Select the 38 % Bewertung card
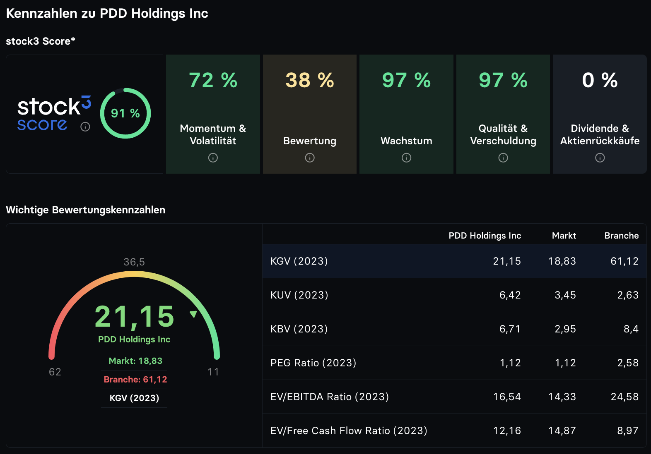This screenshot has width=651, height=454. pos(310,114)
